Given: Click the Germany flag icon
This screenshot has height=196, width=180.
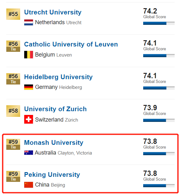Looking at the screenshot, I should pyautogui.click(x=29, y=87).
